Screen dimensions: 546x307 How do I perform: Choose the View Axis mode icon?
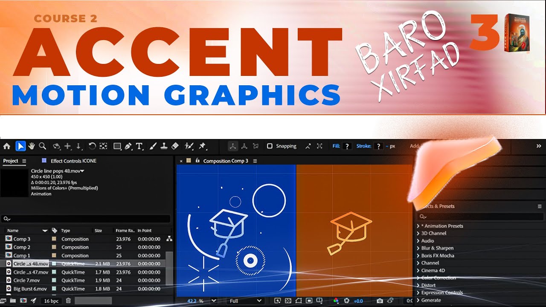click(x=256, y=146)
